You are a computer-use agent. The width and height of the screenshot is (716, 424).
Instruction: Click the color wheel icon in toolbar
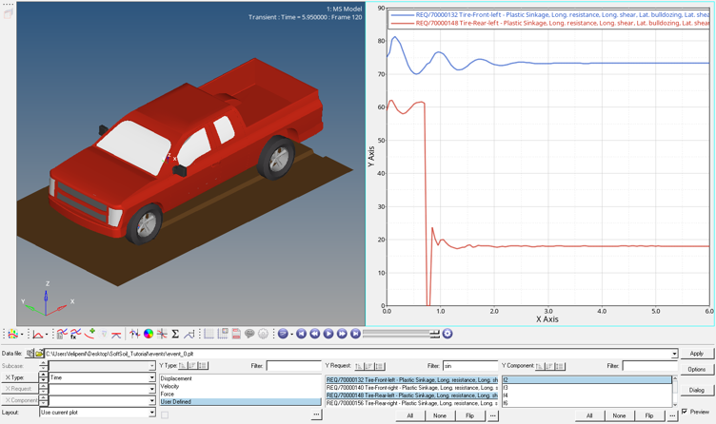coord(149,334)
